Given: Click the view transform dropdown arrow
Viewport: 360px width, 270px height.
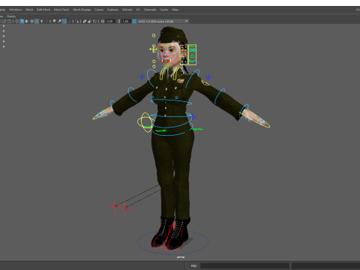Looking at the screenshot, I should pos(186,21).
